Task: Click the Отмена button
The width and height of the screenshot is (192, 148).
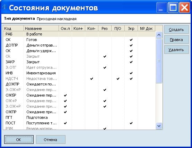Action: pyautogui.click(x=51, y=140)
